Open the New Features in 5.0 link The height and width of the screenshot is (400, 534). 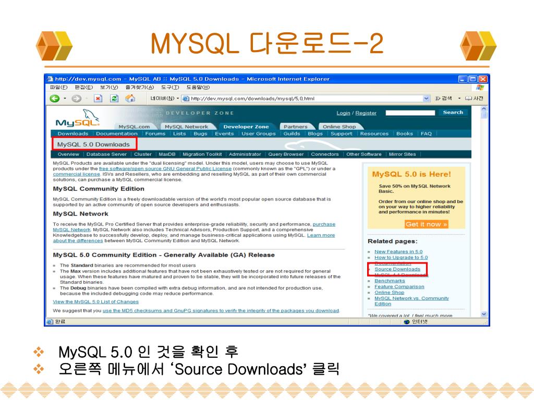[x=398, y=252]
